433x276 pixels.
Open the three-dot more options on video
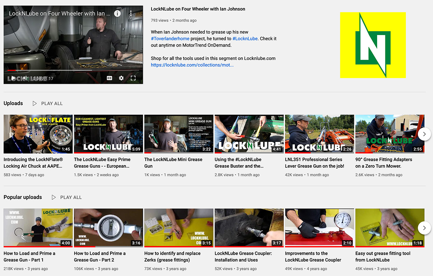(131, 13)
